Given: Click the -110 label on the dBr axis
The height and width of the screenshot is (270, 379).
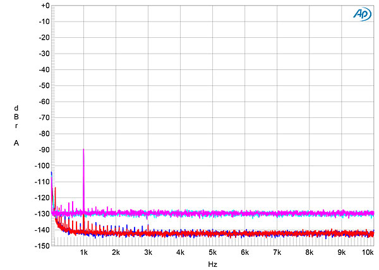Looking at the screenshot, I should [42, 182].
